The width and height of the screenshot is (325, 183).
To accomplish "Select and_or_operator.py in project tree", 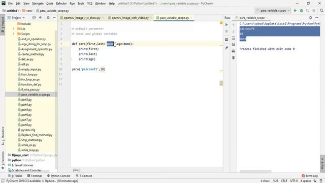I will coord(34,39).
